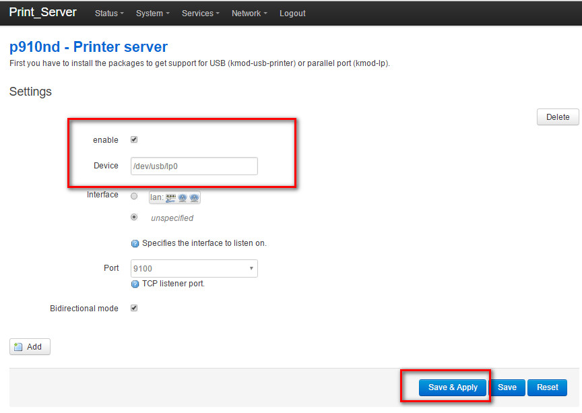Click the Bidirectional mode label

point(84,309)
